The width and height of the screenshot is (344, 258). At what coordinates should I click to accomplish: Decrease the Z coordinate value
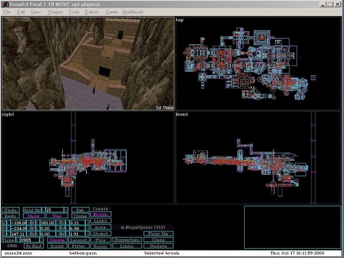tap(9, 234)
